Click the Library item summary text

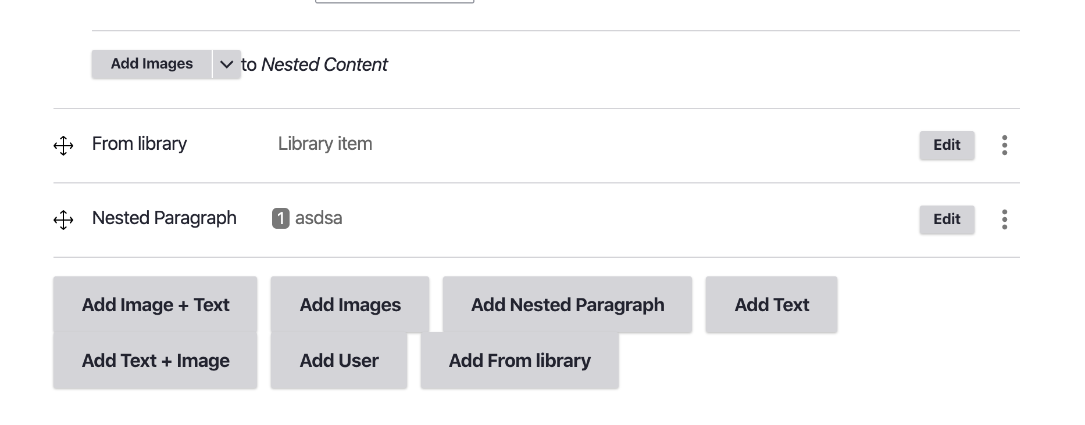[x=325, y=144]
